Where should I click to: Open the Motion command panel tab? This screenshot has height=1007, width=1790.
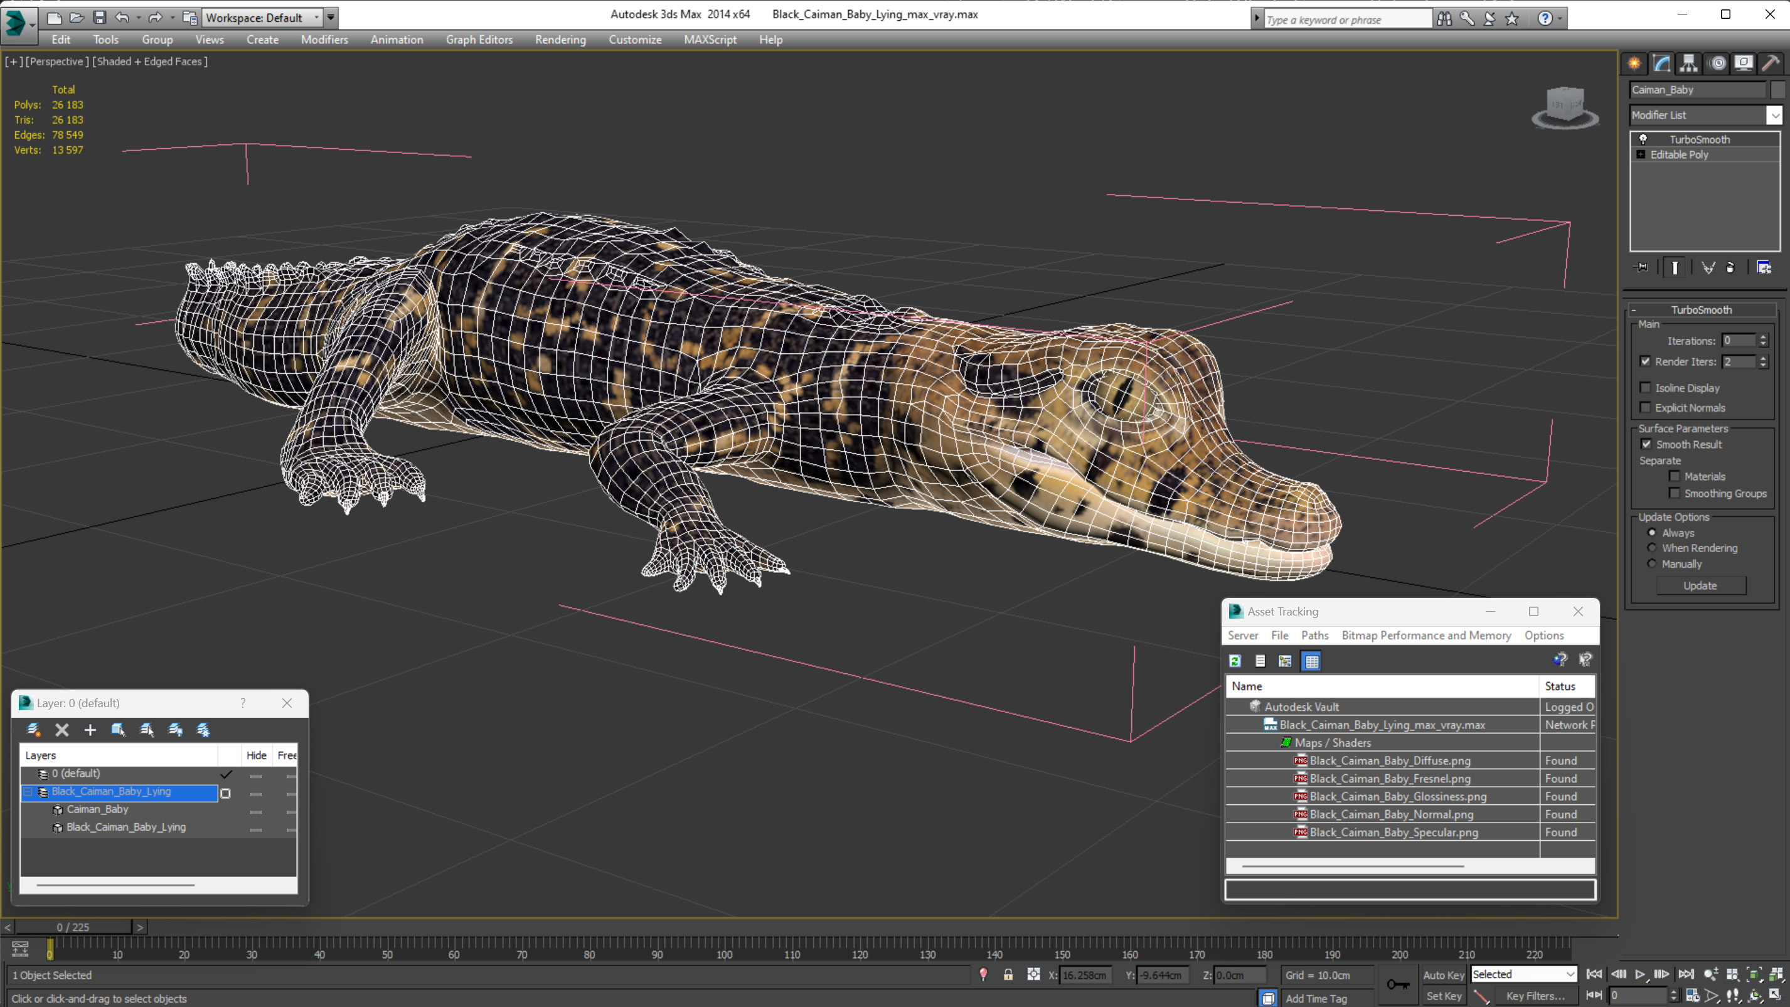pos(1718,64)
